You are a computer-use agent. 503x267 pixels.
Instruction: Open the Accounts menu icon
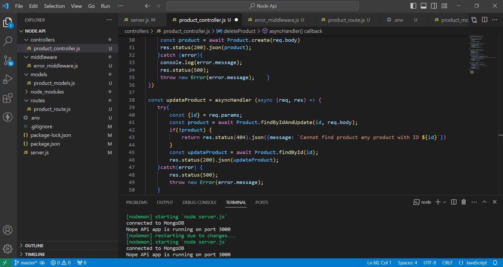[x=8, y=230]
